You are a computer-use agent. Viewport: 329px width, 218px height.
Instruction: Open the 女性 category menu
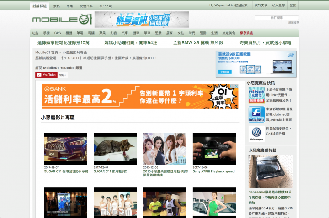coord(180,33)
